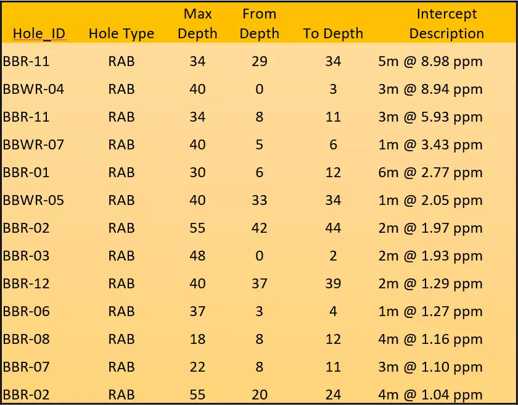Select the 6m @ 2.77 ppm intercept
The width and height of the screenshot is (518, 405).
click(430, 172)
